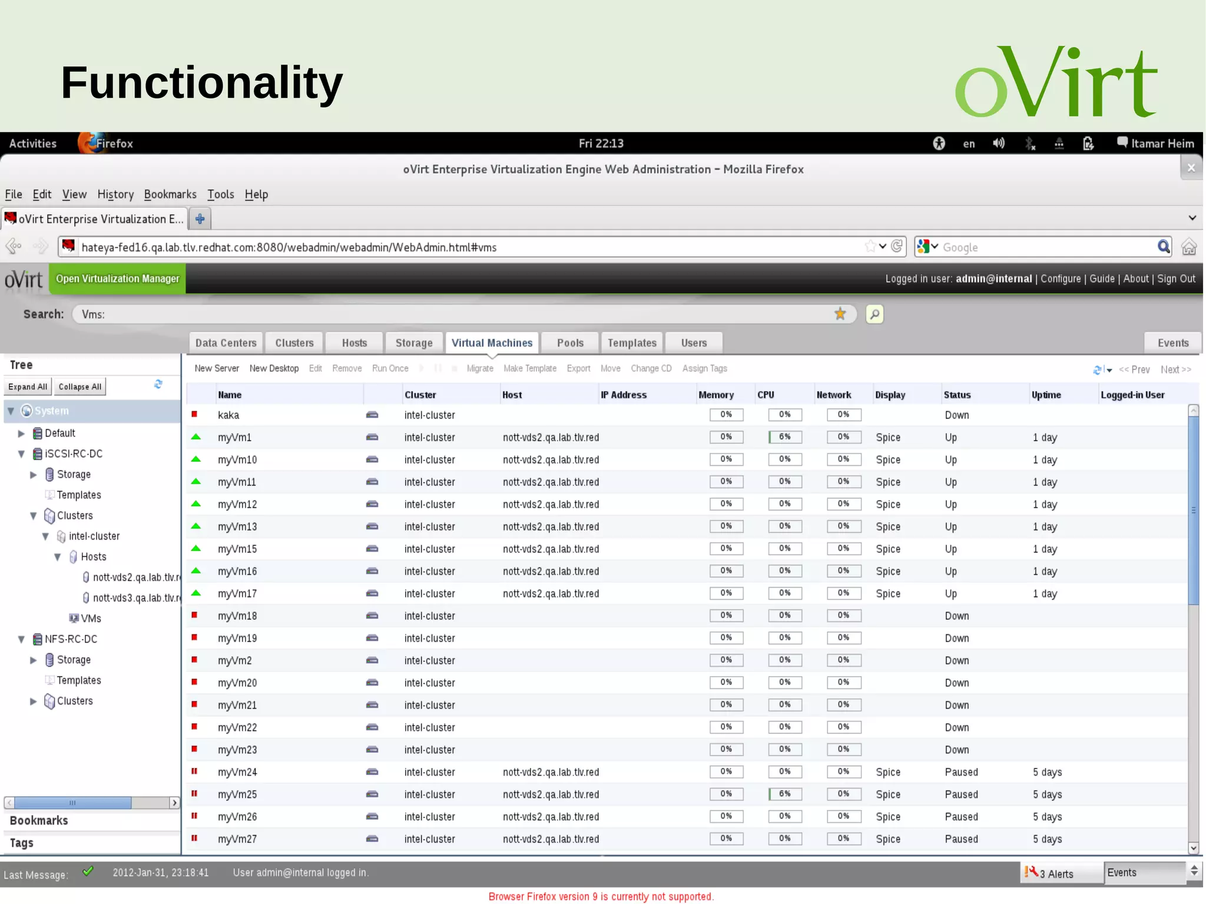Switch to the Pools tab

(x=570, y=343)
